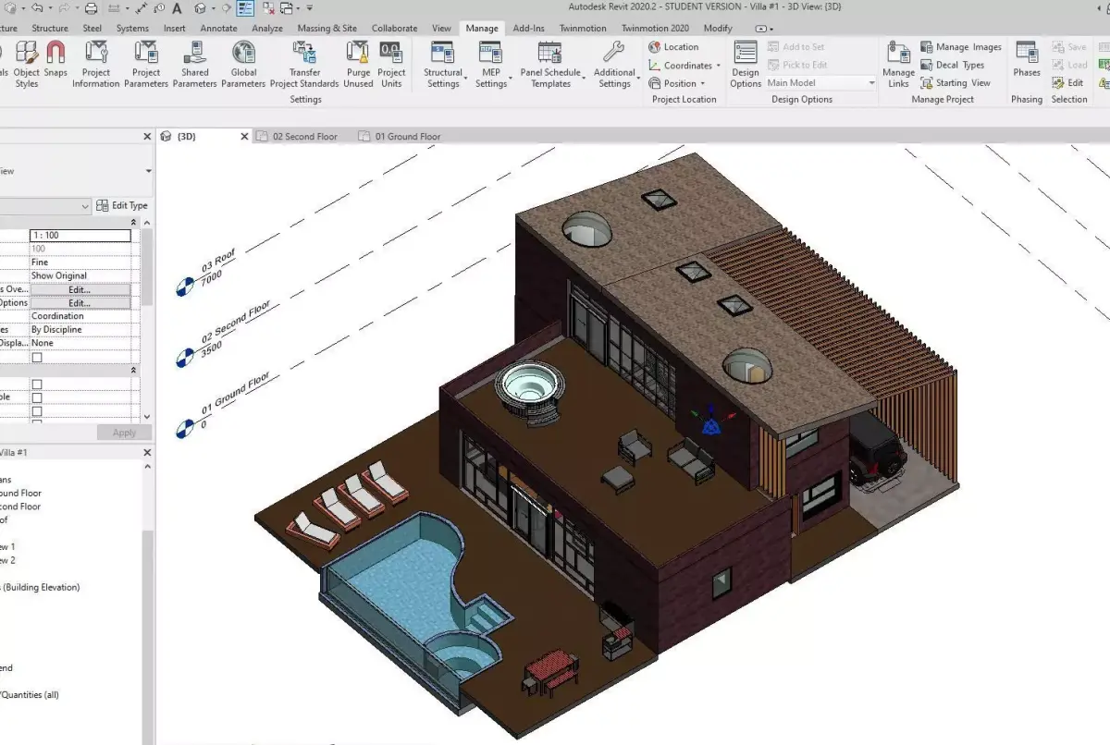Click the properties scrollbar down arrow
The width and height of the screenshot is (1110, 745).
click(147, 417)
